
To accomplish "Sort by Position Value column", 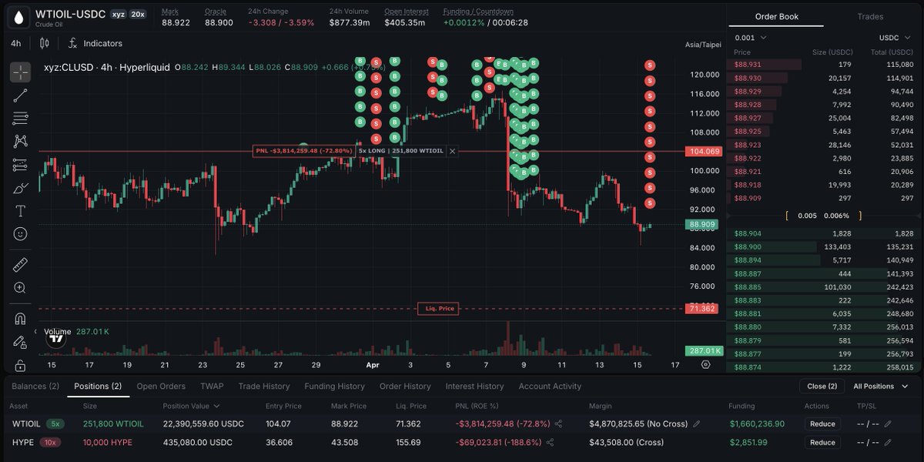I will tap(192, 405).
